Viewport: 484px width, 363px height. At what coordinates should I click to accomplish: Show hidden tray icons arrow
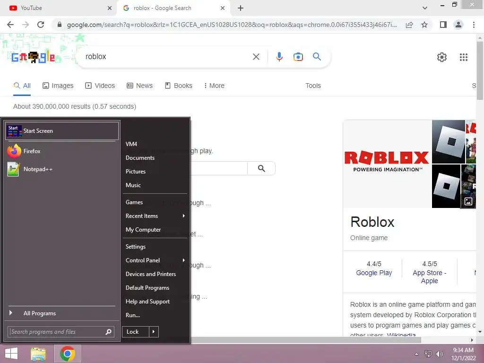tap(417, 354)
